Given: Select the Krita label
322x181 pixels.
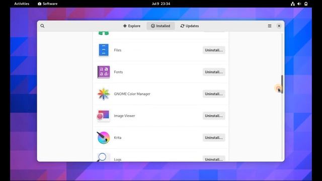Looking at the screenshot, I should tap(118, 138).
